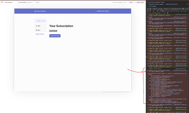Click the Pawn Systems logo in the purple header
The image size is (189, 113).
(x=40, y=11)
